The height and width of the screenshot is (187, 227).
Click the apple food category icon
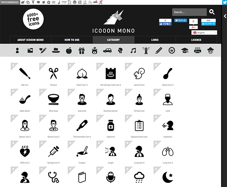[x=69, y=50]
